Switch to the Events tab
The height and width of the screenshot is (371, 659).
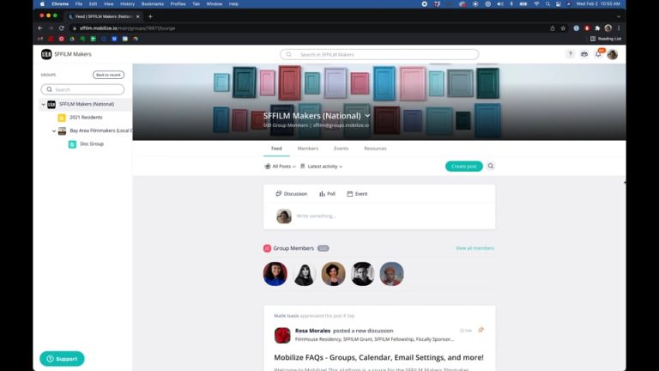(x=341, y=149)
